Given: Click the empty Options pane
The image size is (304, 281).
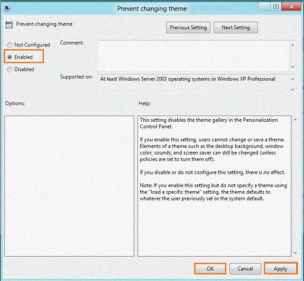Looking at the screenshot, I should coord(69,186).
